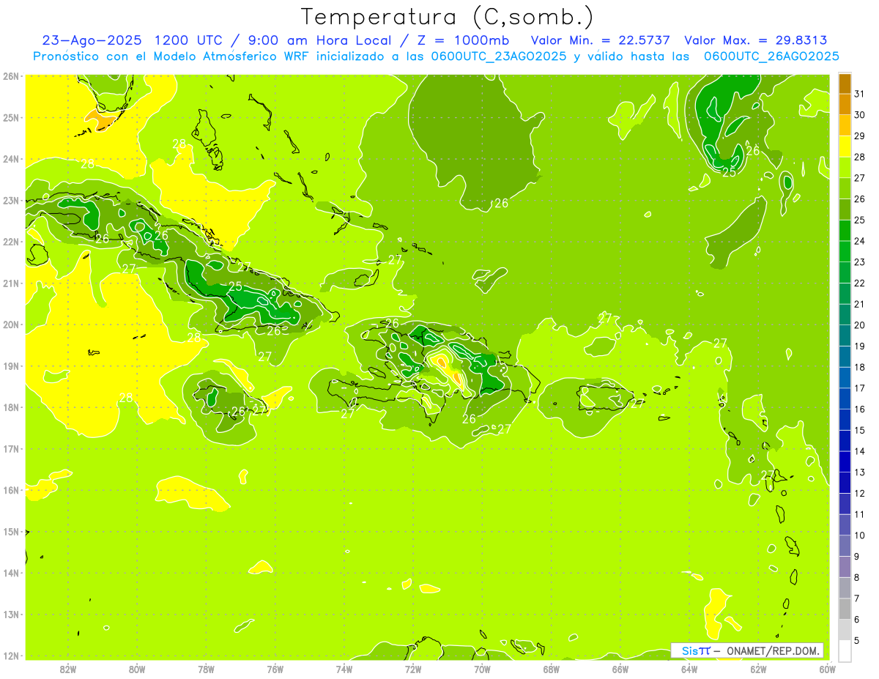Pick the orange legend band between 30 and 31

click(x=845, y=104)
